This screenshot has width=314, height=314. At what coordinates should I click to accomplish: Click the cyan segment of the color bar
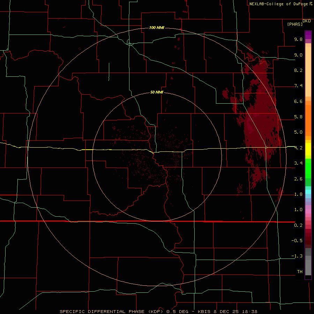tap(308, 192)
